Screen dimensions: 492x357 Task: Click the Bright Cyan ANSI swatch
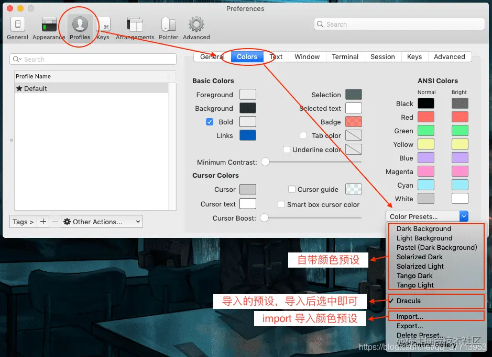pos(460,185)
